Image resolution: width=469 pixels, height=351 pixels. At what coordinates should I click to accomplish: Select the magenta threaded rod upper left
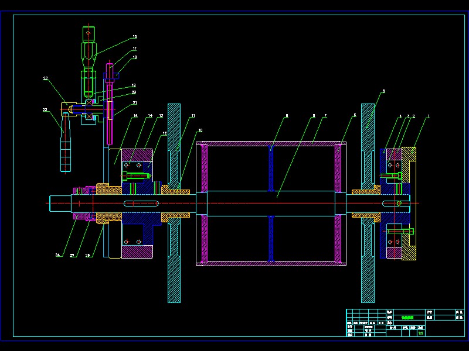[x=110, y=104]
